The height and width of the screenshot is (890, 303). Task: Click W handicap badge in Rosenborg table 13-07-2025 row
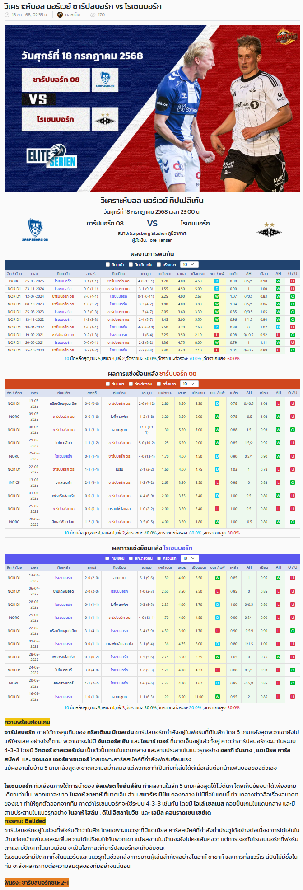[x=278, y=578]
